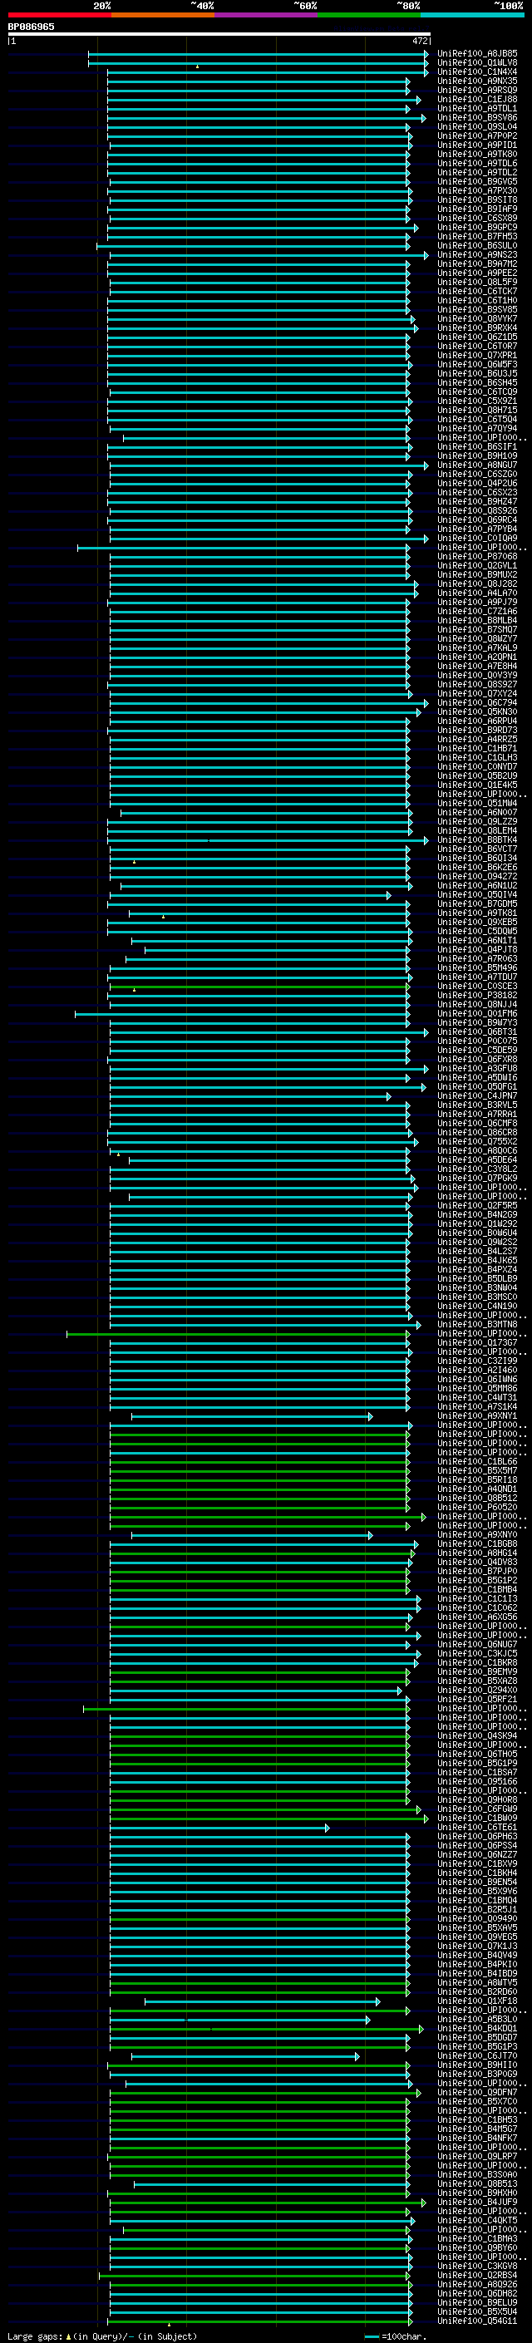Select hit UniRef100_Q6PH63
The width and height of the screenshot is (532, 2343).
pyautogui.click(x=477, y=1836)
